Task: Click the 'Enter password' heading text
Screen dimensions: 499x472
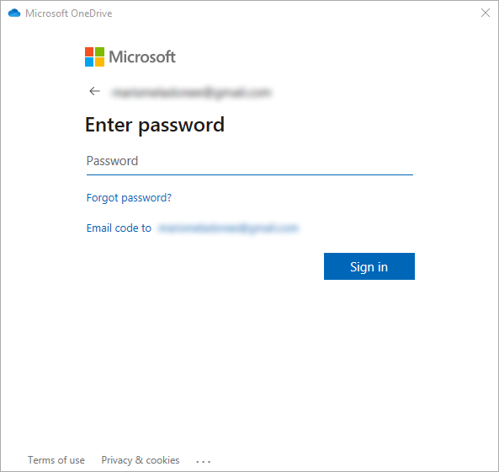Action: click(155, 125)
